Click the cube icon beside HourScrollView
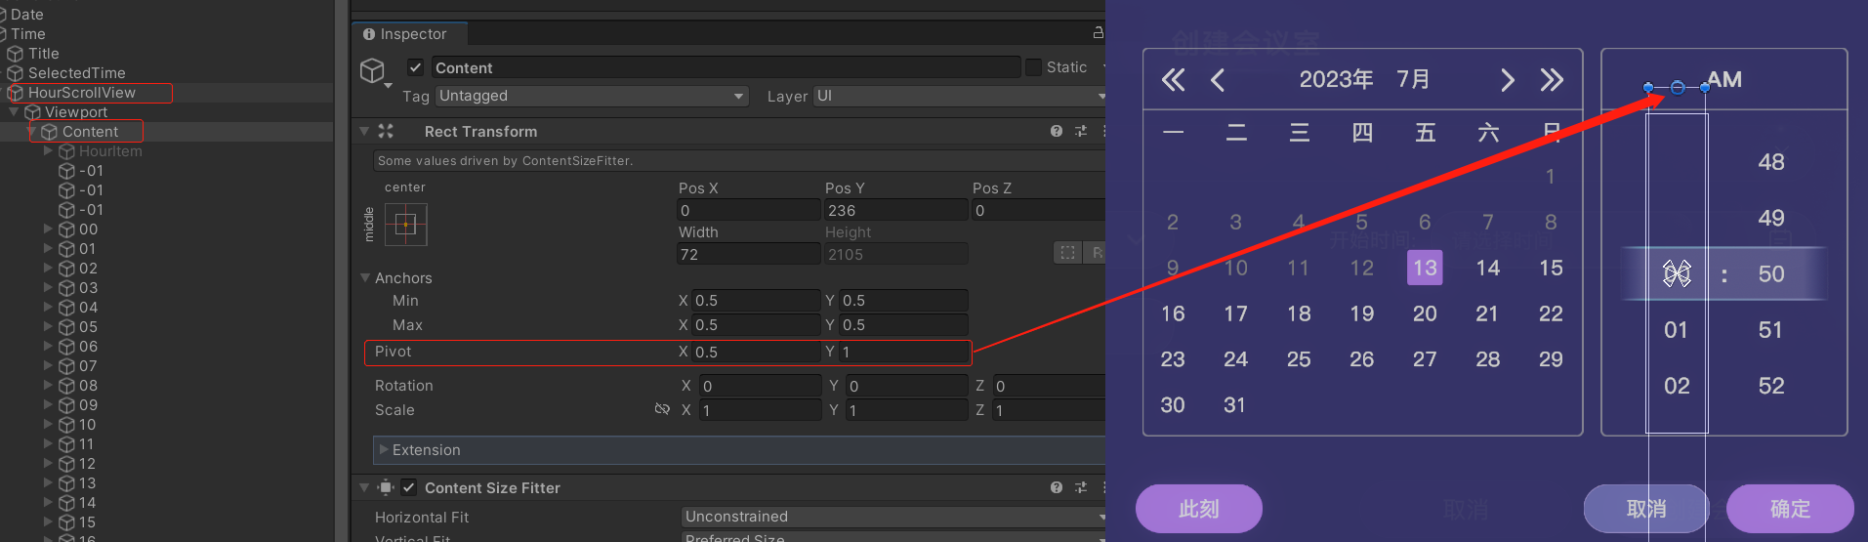 pos(16,93)
